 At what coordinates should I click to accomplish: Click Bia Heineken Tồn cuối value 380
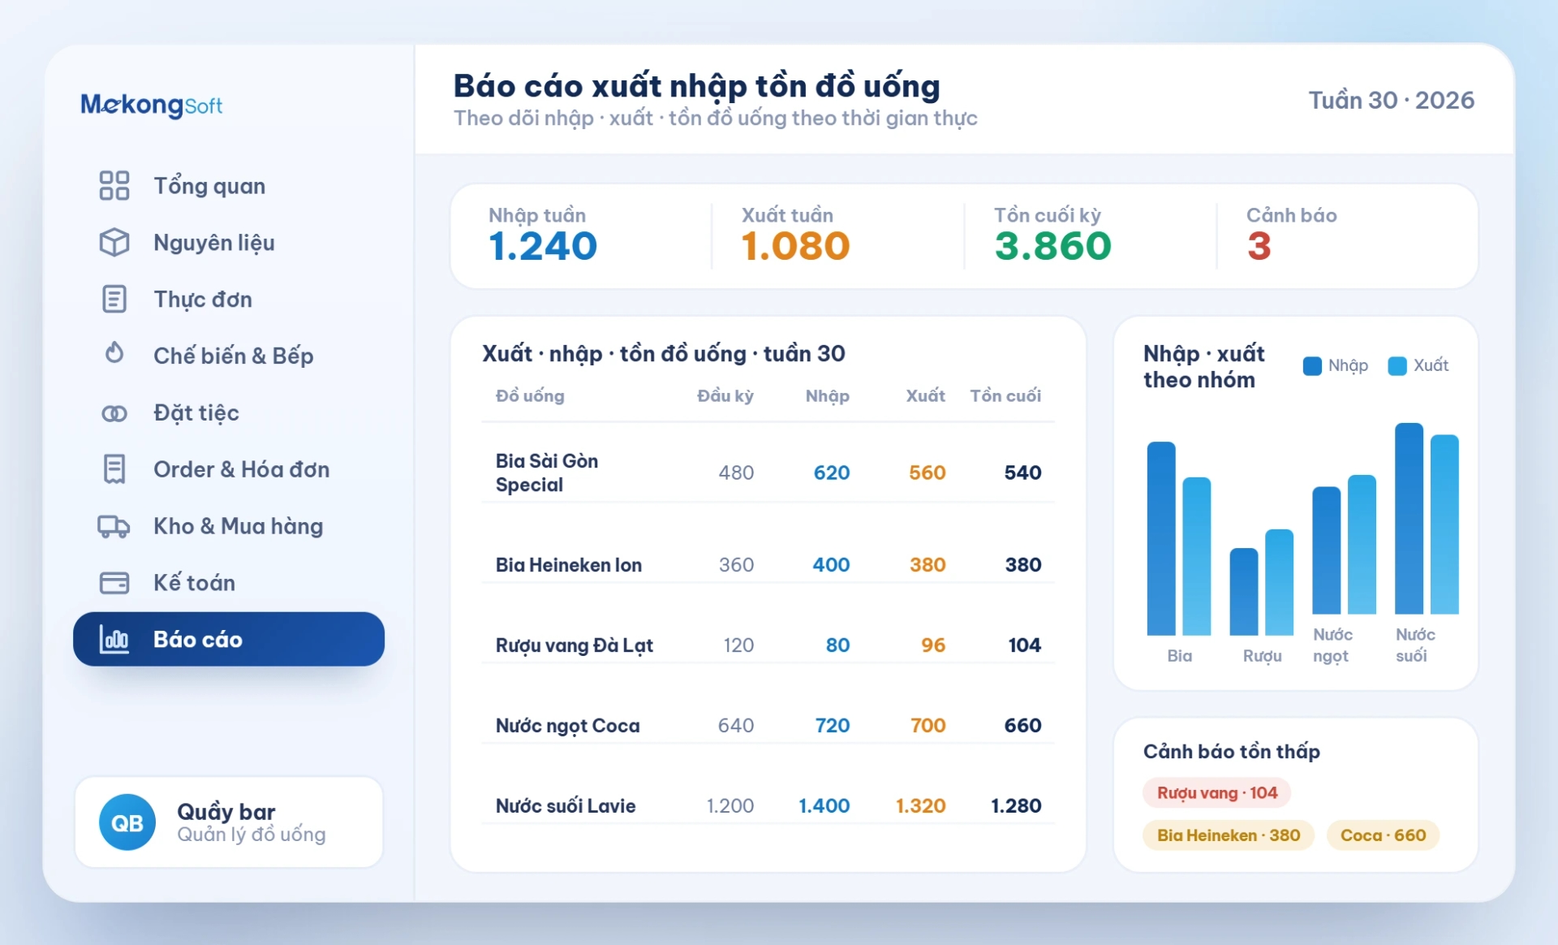1023,565
